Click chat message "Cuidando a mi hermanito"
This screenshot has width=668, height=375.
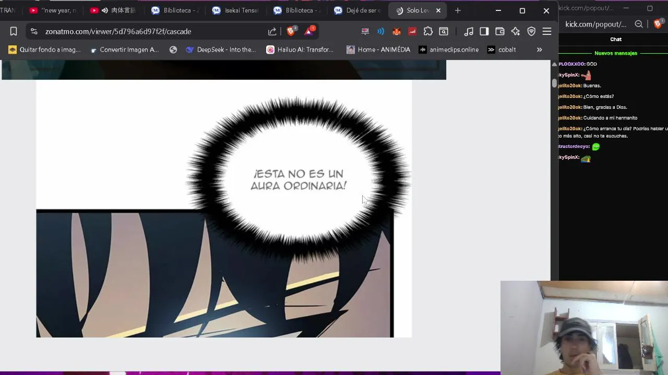pyautogui.click(x=610, y=118)
